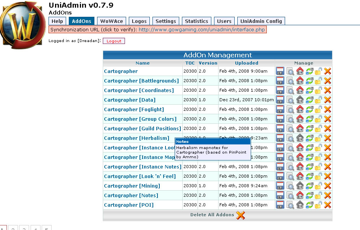Viewport: 360px width, 230px height.
Task: Click gray house icon for Cartographer [Data]
Action: coord(300,100)
